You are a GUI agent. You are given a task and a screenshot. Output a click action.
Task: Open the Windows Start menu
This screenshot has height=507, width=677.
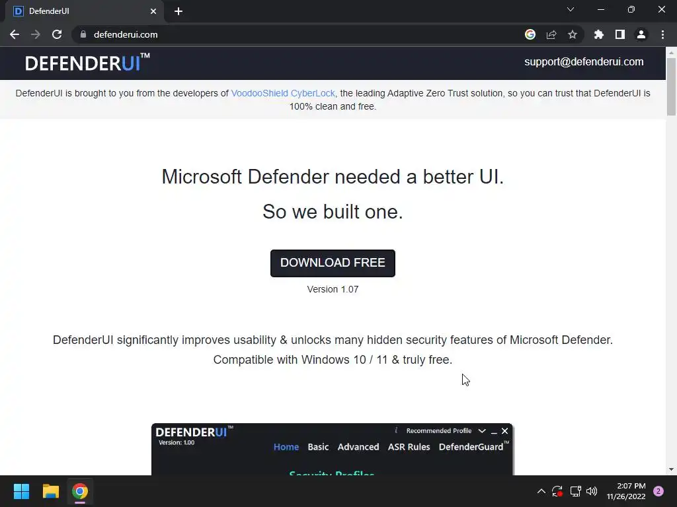[x=21, y=491]
